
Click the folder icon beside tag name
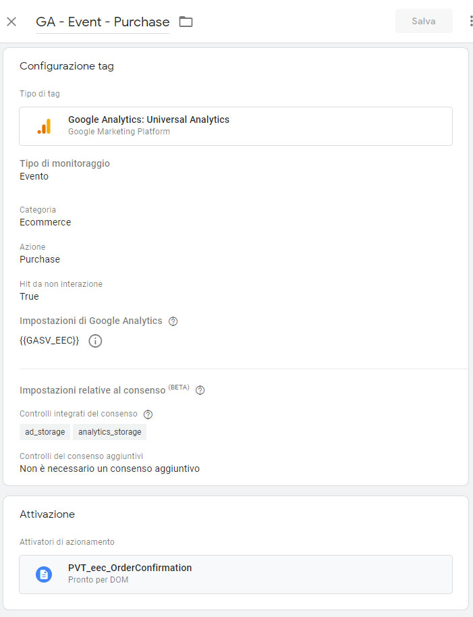[186, 22]
